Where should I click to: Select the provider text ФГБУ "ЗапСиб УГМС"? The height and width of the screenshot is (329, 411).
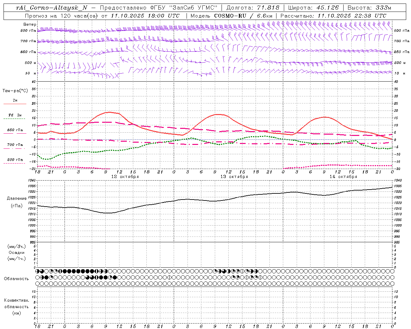point(184,8)
